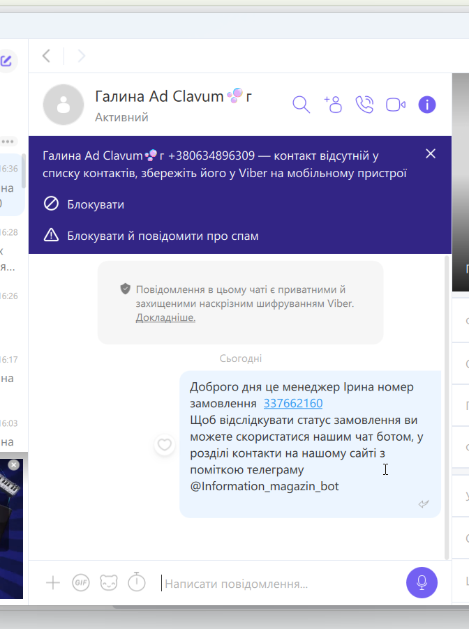Open chat info panel icon
469x629 pixels.
tap(427, 105)
